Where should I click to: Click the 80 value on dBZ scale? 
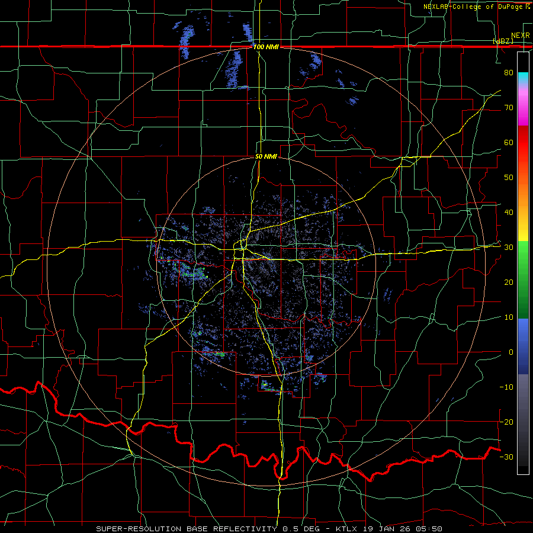pos(509,72)
